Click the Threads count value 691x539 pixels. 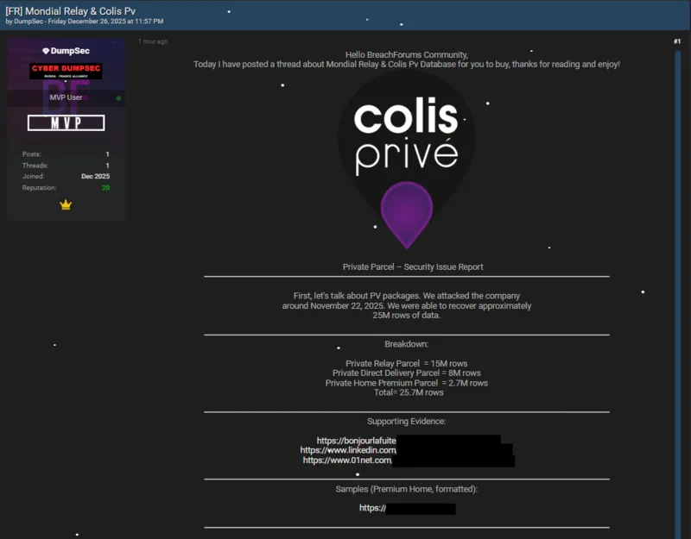point(107,166)
